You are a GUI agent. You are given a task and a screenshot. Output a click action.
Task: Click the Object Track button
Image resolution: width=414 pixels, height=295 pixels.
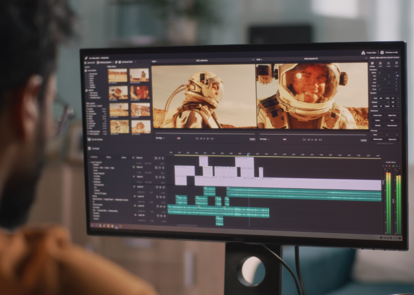pyautogui.click(x=392, y=116)
